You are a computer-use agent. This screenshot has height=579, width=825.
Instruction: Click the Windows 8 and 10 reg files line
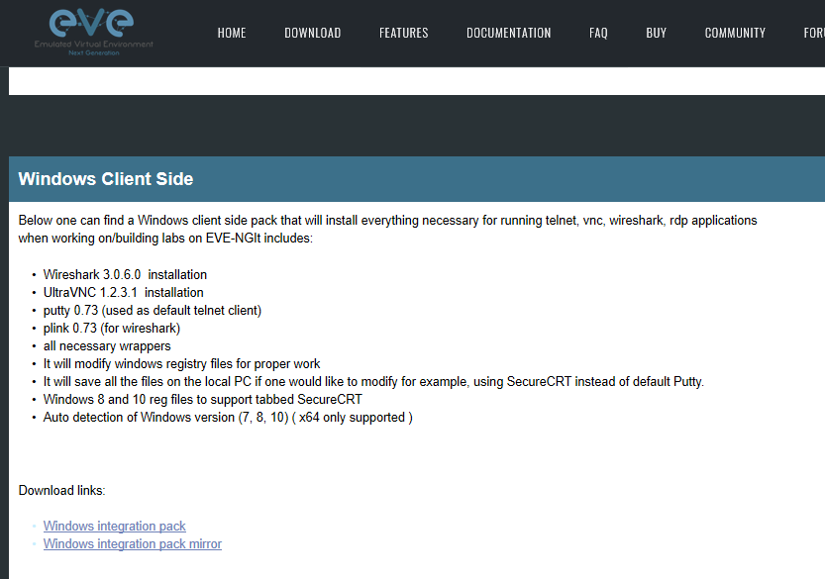coord(203,400)
